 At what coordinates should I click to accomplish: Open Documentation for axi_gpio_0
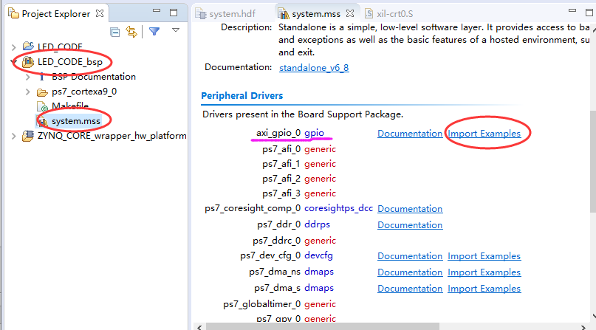(410, 134)
